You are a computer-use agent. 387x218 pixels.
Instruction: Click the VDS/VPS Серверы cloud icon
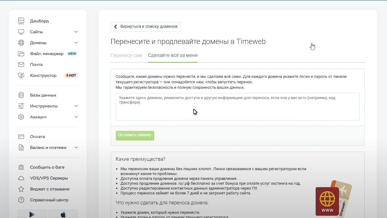(21, 178)
